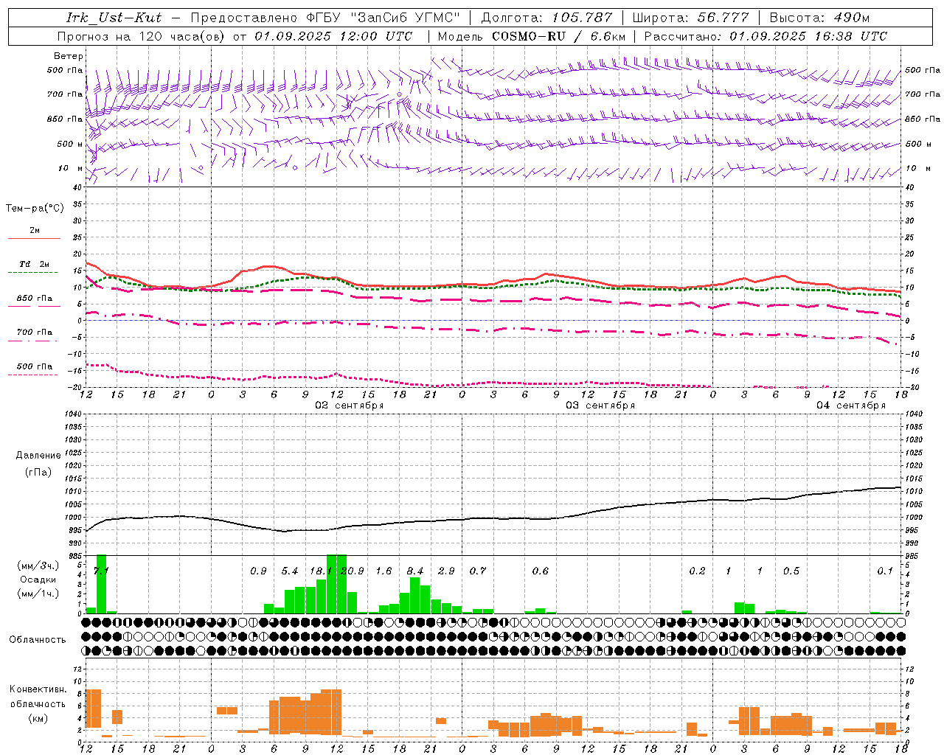Click the Рассчитано: 01.09.2025 16:38 UTC timestamp
The height and width of the screenshot is (755, 944).
[766, 36]
